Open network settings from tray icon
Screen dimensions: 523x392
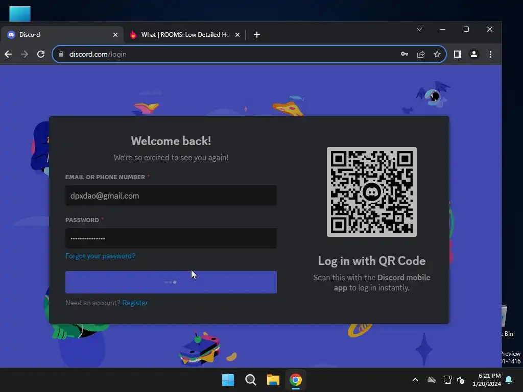pyautogui.click(x=447, y=380)
